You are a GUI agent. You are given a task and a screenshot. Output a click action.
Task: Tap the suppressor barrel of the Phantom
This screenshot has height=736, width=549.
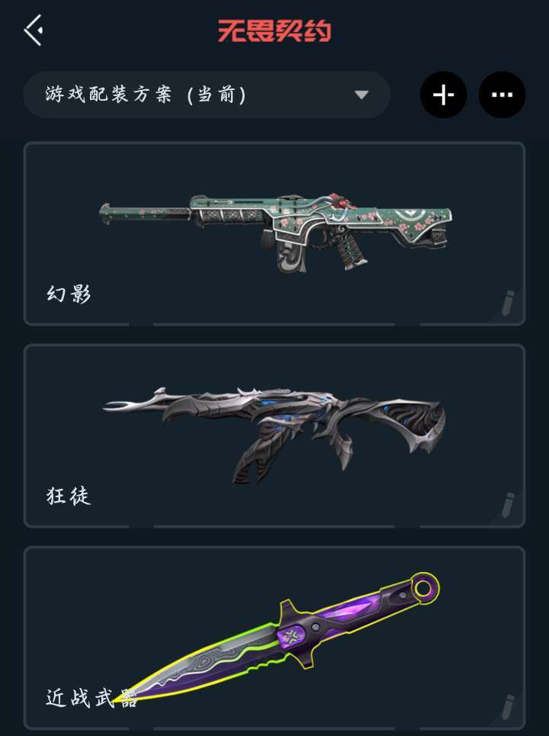click(x=145, y=214)
